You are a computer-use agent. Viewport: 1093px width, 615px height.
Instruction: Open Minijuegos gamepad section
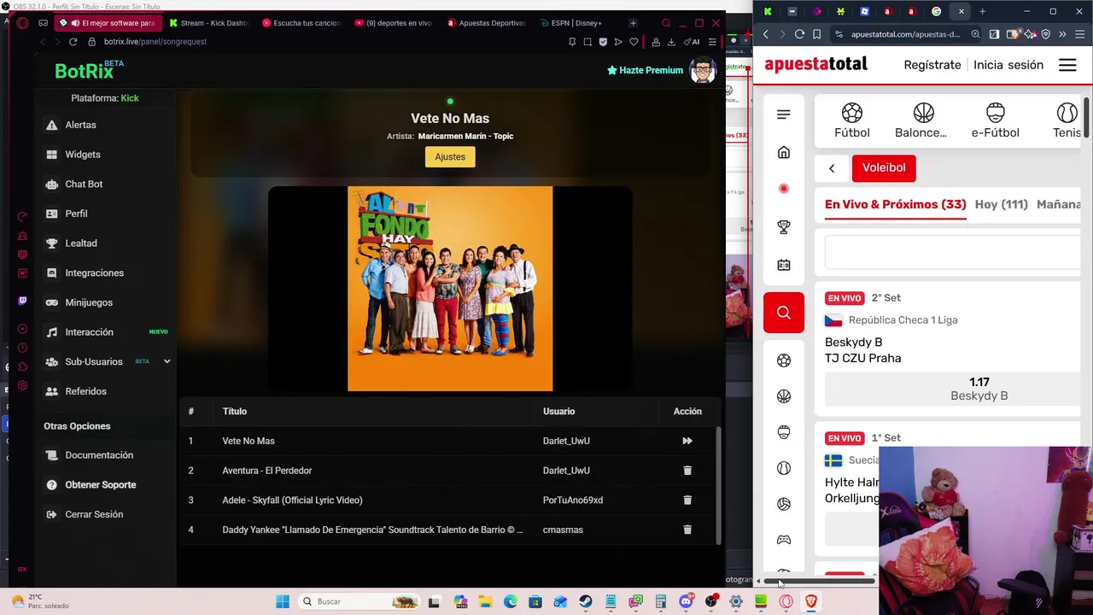[88, 302]
